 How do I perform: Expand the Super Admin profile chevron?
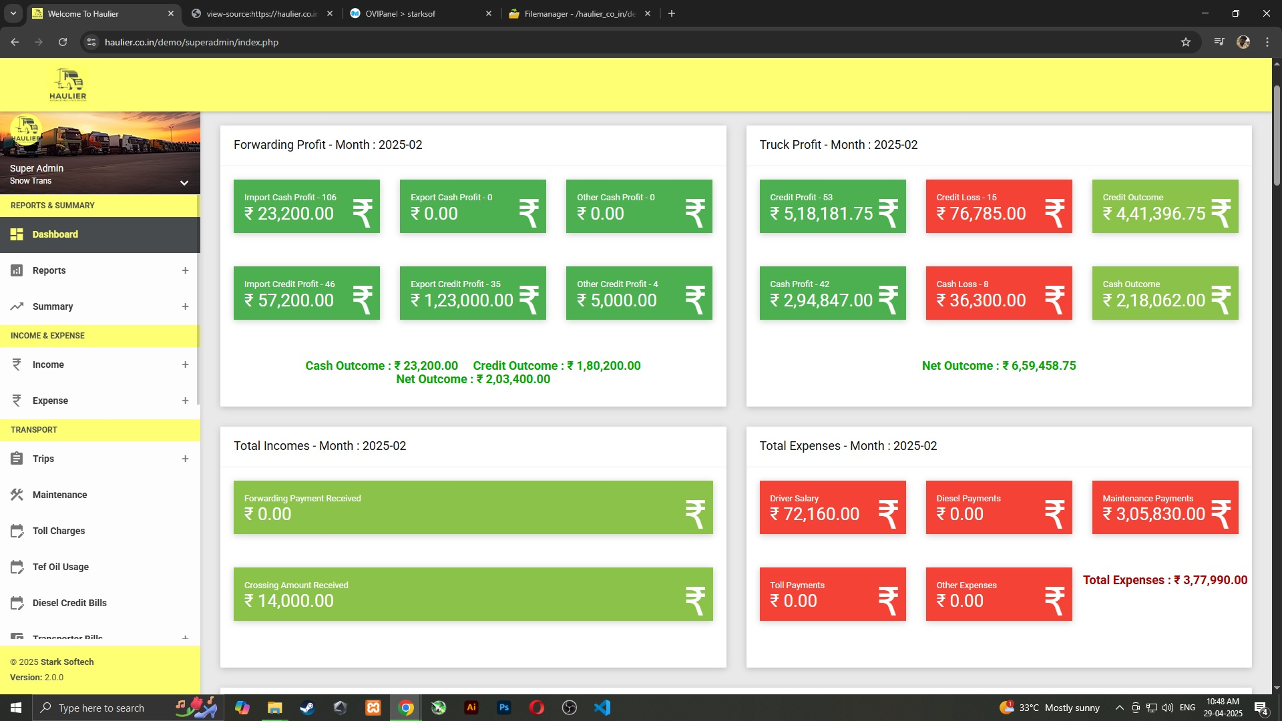pyautogui.click(x=184, y=182)
